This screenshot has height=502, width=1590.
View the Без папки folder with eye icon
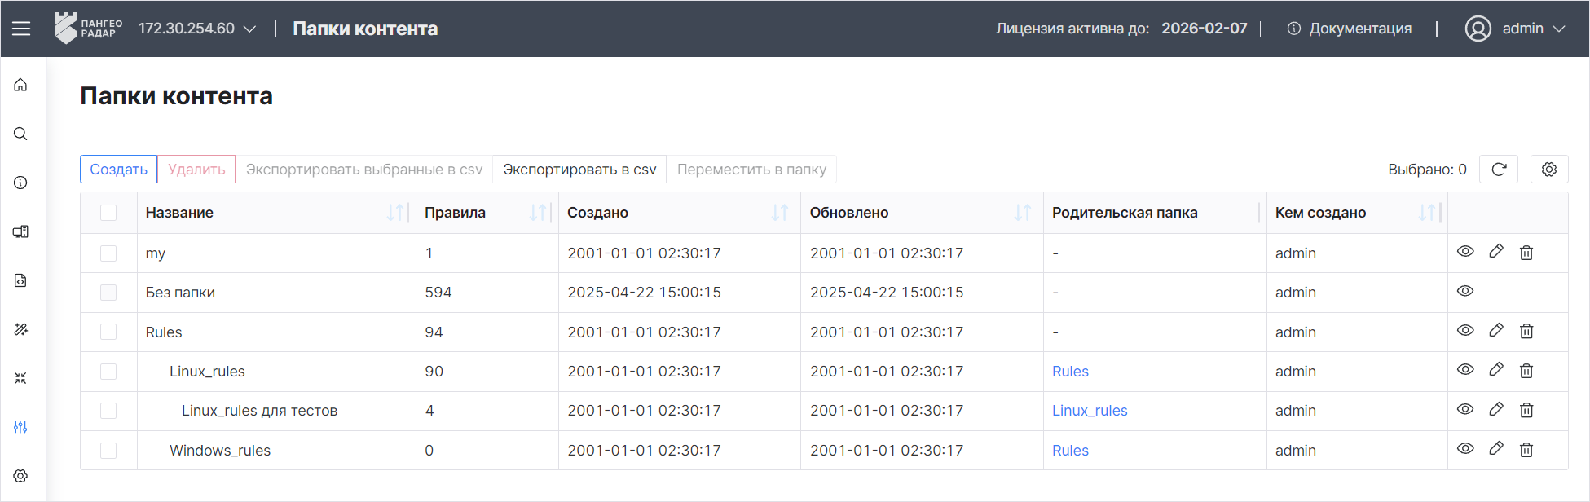[1465, 291]
